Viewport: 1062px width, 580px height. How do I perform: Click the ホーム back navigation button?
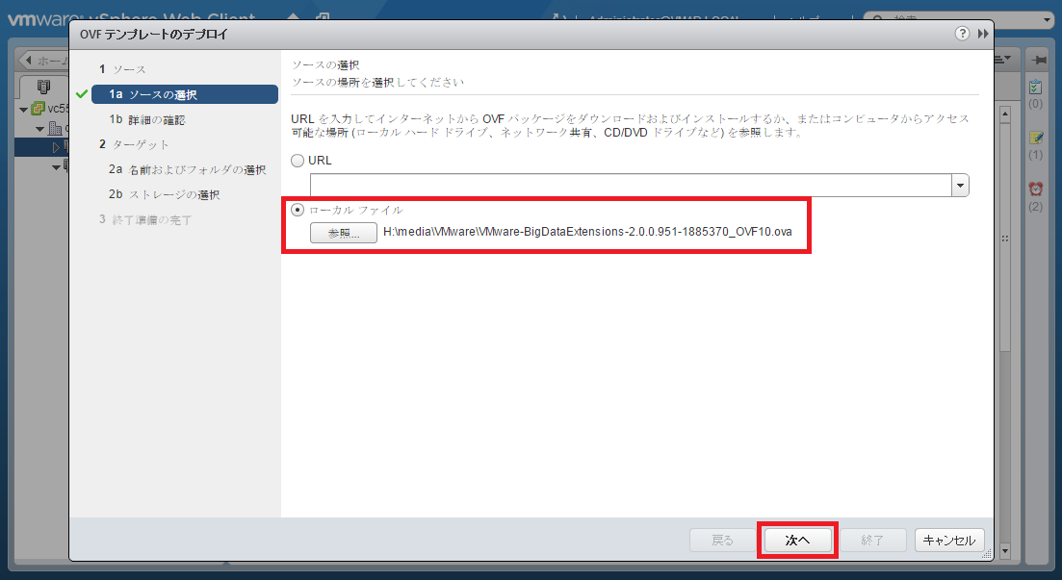point(44,61)
